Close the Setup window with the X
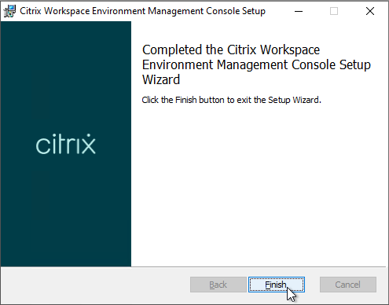The height and width of the screenshot is (305, 389). (370, 11)
